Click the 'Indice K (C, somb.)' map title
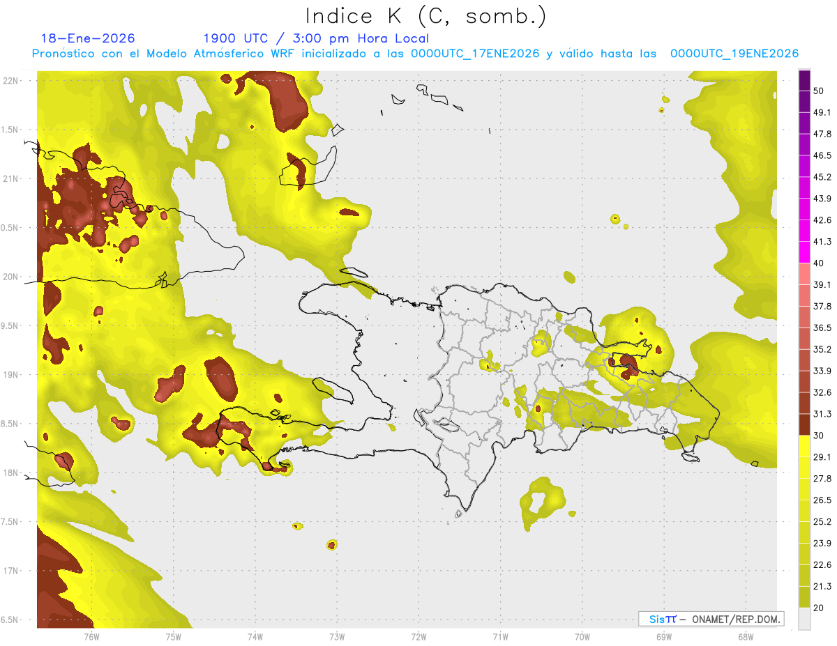Screen dimensions: 837x646 coord(425,17)
